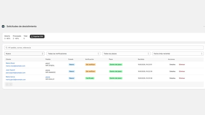Click the Pedido column header
205x115 pixels.
tap(48, 59)
